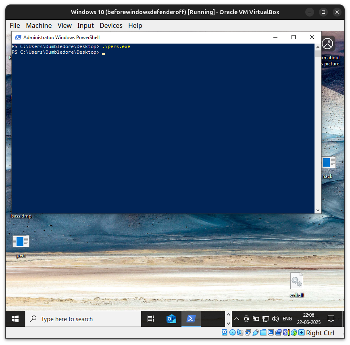Click the Right Ctrl host key label
The image size is (350, 345).
320,333
